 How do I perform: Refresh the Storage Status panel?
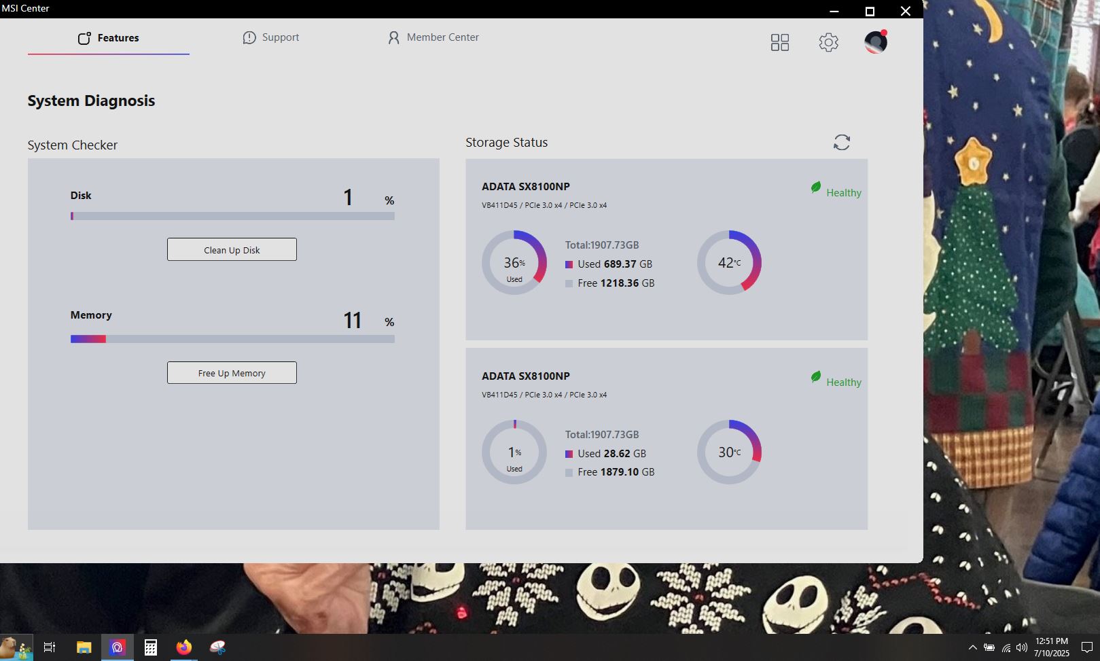(842, 142)
